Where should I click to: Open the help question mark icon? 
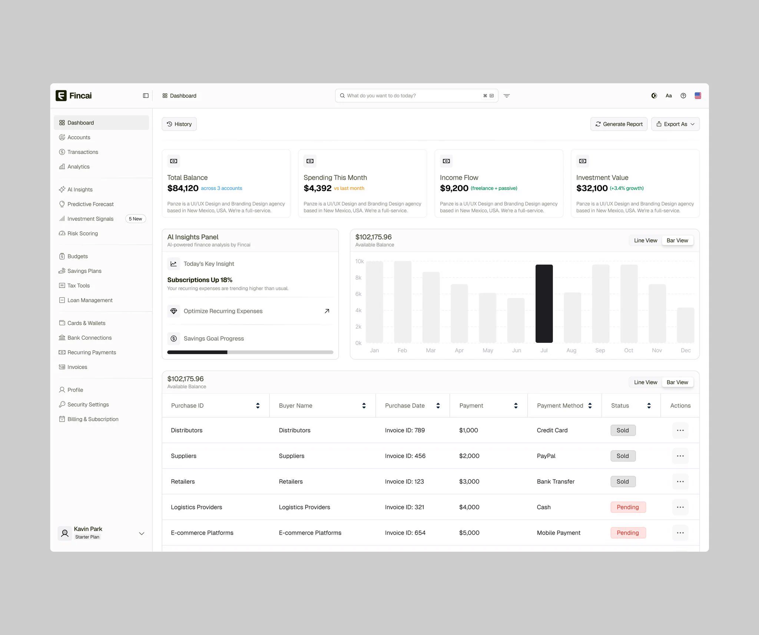pos(683,96)
